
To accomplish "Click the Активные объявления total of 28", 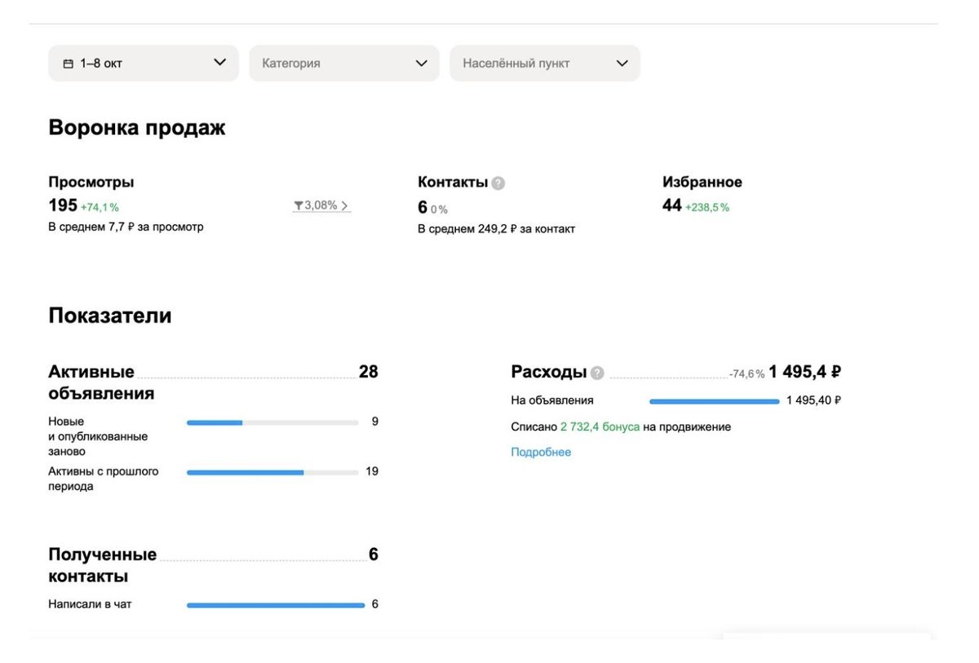I will pyautogui.click(x=368, y=372).
